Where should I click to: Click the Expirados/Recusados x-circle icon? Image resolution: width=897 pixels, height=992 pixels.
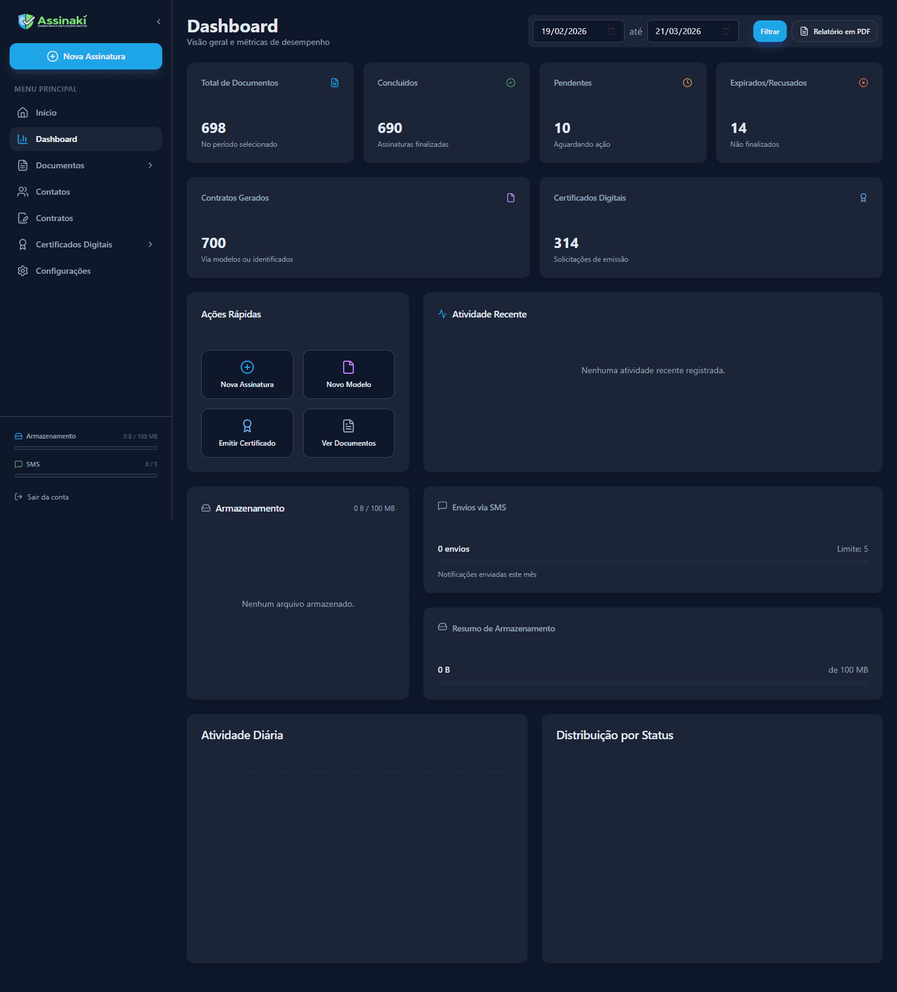(863, 83)
